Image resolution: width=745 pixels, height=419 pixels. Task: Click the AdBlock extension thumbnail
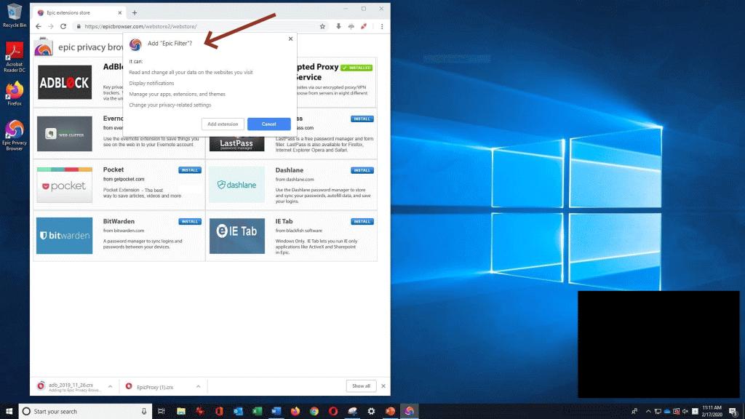[x=65, y=83]
